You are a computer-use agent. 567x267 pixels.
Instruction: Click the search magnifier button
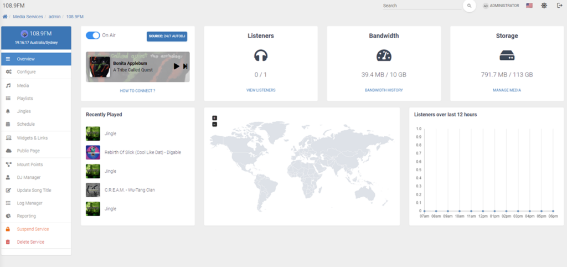(x=469, y=6)
